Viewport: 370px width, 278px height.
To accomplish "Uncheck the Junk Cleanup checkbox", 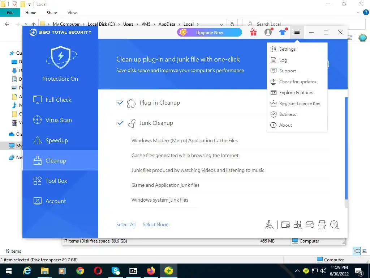I will [x=120, y=123].
